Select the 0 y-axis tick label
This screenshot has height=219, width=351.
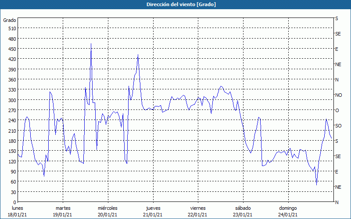click(x=15, y=202)
